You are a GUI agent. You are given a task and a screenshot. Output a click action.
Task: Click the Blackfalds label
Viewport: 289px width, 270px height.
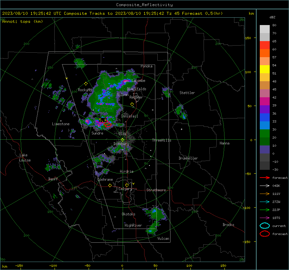pos(136,89)
